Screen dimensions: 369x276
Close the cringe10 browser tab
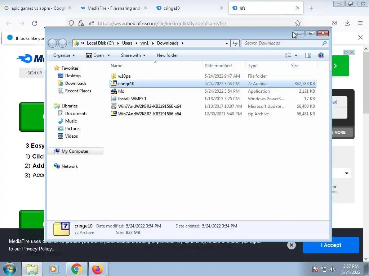(x=222, y=8)
